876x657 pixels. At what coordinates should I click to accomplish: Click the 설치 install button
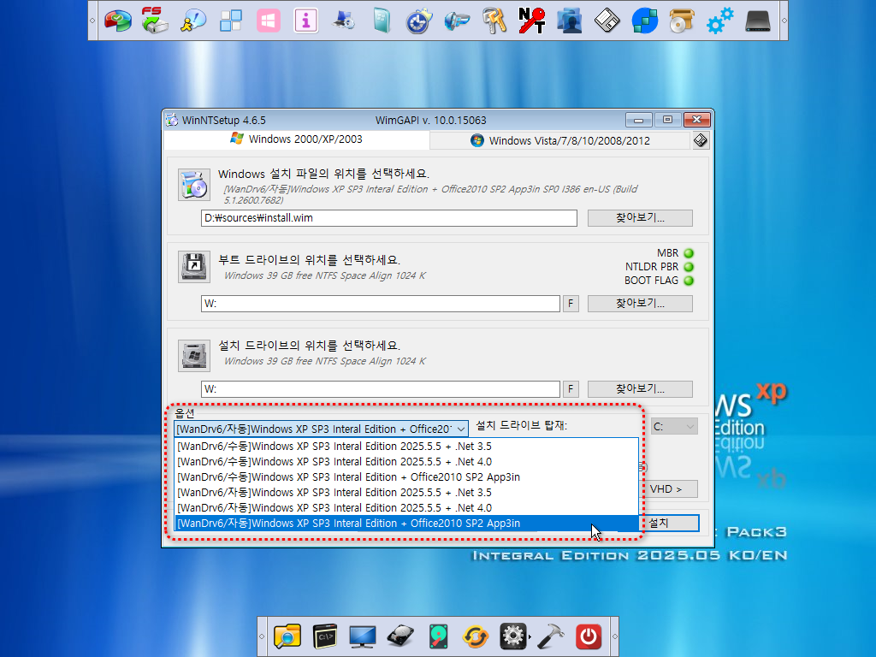pyautogui.click(x=669, y=523)
